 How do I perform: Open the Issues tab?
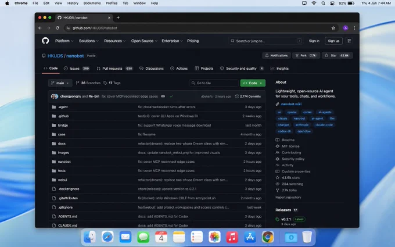point(77,69)
